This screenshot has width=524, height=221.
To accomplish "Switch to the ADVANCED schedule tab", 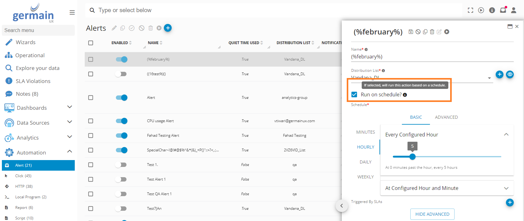I will (446, 117).
